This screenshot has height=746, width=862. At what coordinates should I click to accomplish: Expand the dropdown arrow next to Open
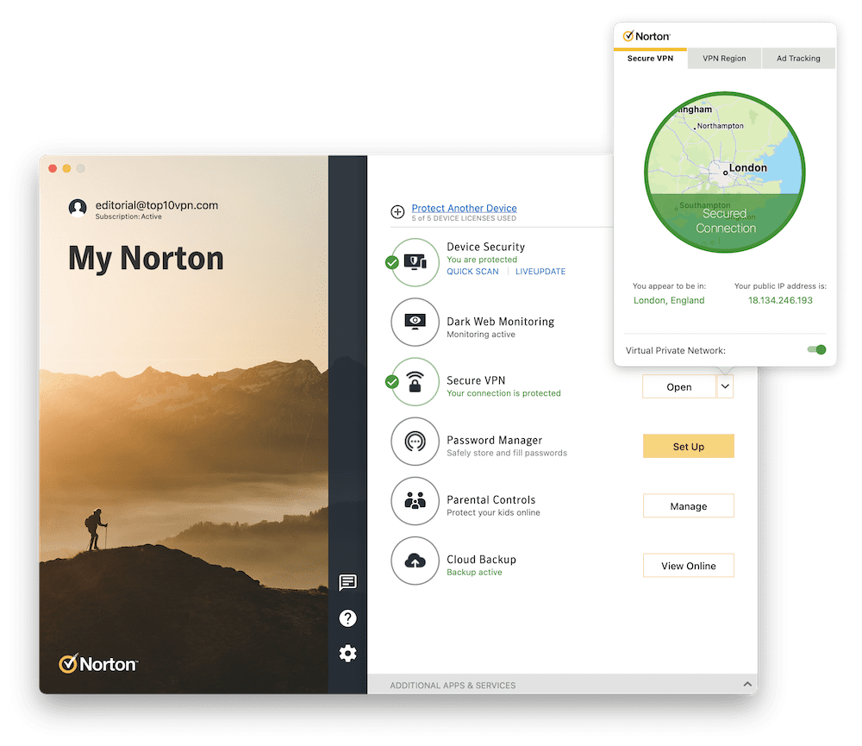pos(725,386)
